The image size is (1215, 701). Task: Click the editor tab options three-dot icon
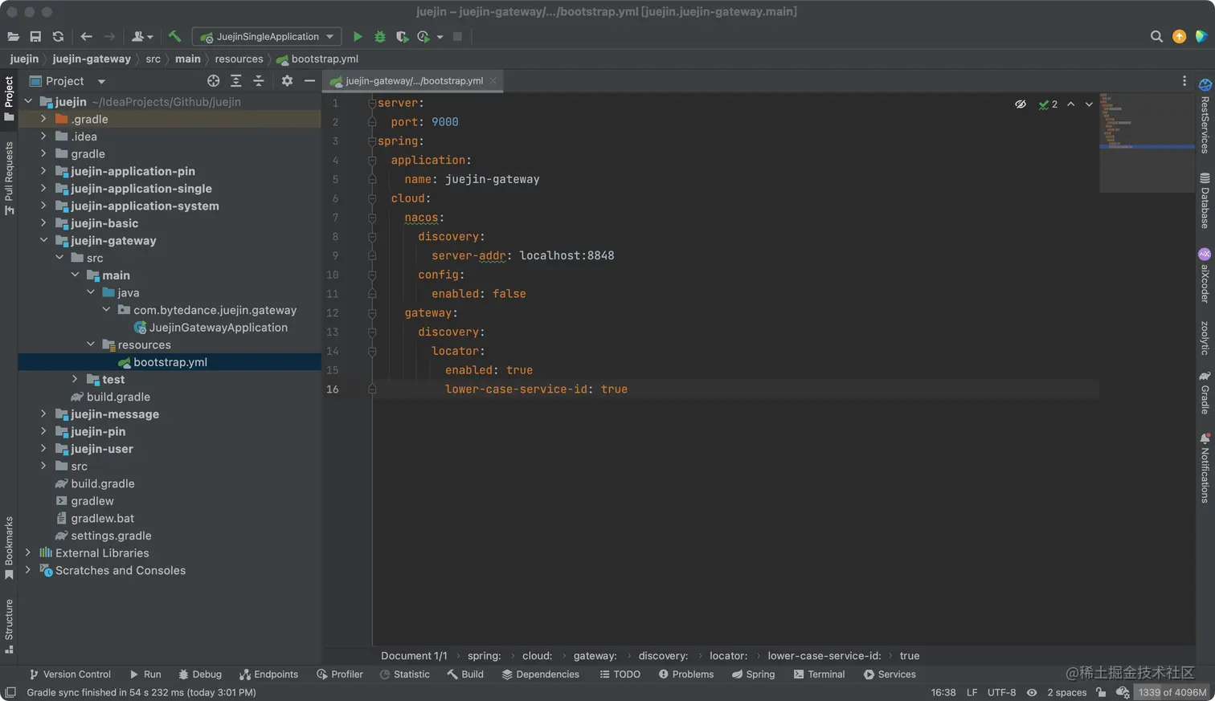click(x=1184, y=81)
